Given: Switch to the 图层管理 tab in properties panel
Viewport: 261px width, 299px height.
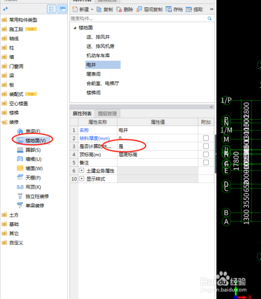Looking at the screenshot, I should [x=107, y=114].
